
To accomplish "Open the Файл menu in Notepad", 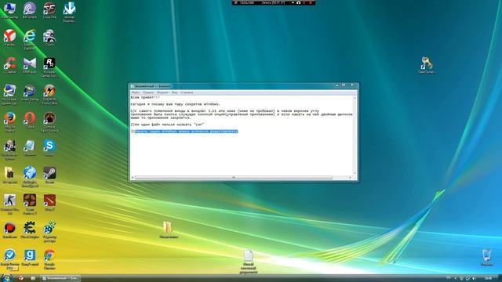I will coord(136,92).
